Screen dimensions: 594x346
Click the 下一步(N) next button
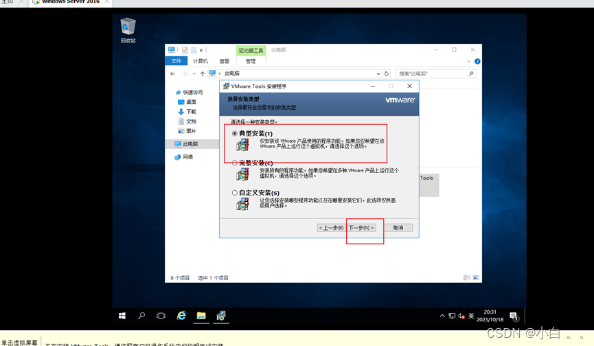click(x=361, y=228)
